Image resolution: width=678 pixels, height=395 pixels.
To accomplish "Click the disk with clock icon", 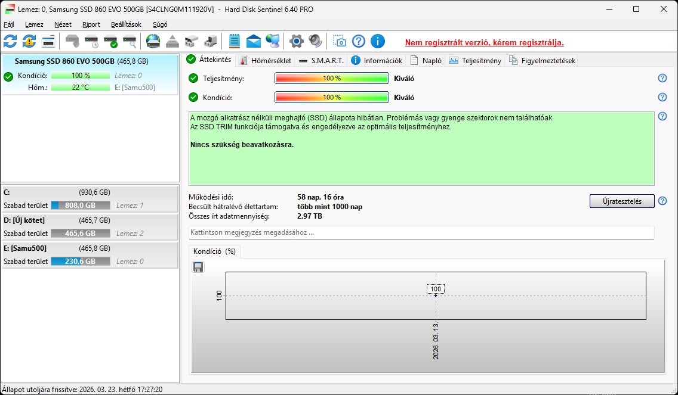I will (92, 42).
